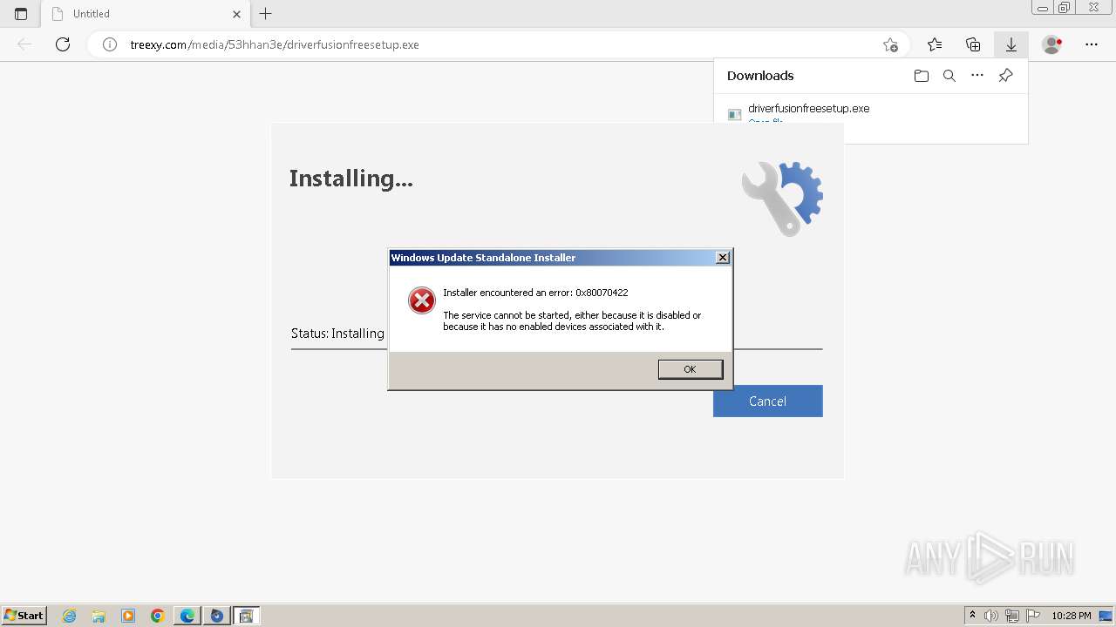Viewport: 1116px width, 627px height.
Task: Click the treexy.com address bar URL
Action: point(275,44)
